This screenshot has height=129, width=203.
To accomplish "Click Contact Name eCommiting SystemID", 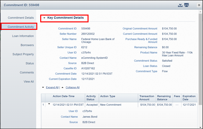I will [94, 58].
